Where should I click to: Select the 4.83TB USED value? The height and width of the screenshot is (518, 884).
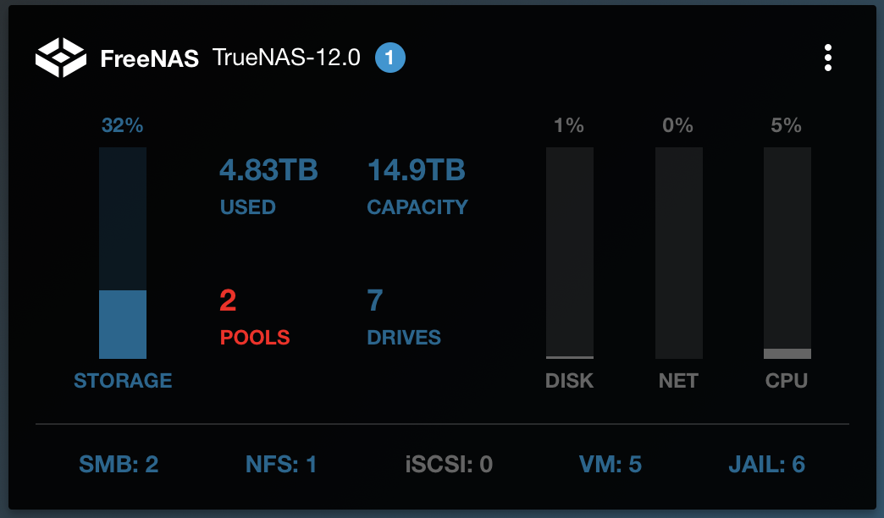269,187
